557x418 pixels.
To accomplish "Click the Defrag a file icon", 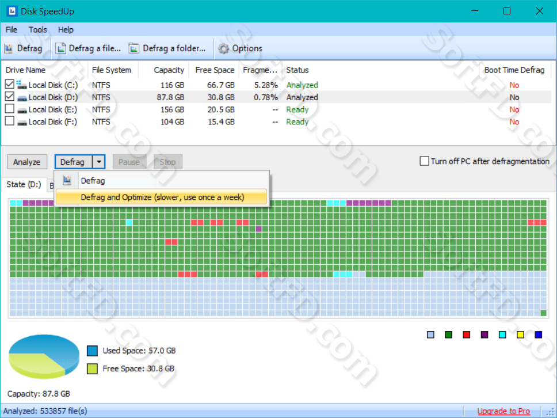I will coord(61,48).
